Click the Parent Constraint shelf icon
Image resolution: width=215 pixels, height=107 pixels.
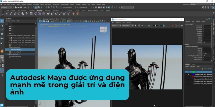point(49,14)
